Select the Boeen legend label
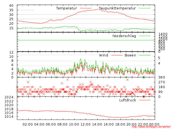This screenshot has width=172, height=129. point(130,55)
